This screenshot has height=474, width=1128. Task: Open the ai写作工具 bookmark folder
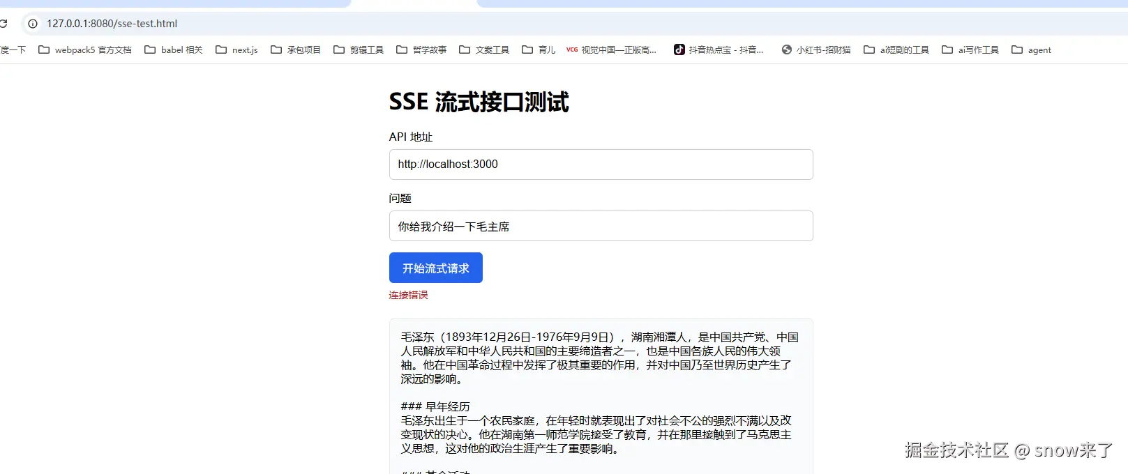tap(970, 50)
